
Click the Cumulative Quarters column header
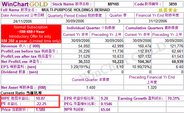tap(152, 28)
